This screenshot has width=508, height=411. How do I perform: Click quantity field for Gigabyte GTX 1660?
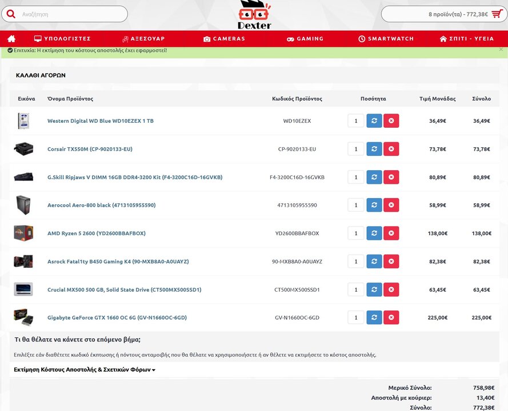tap(356, 317)
